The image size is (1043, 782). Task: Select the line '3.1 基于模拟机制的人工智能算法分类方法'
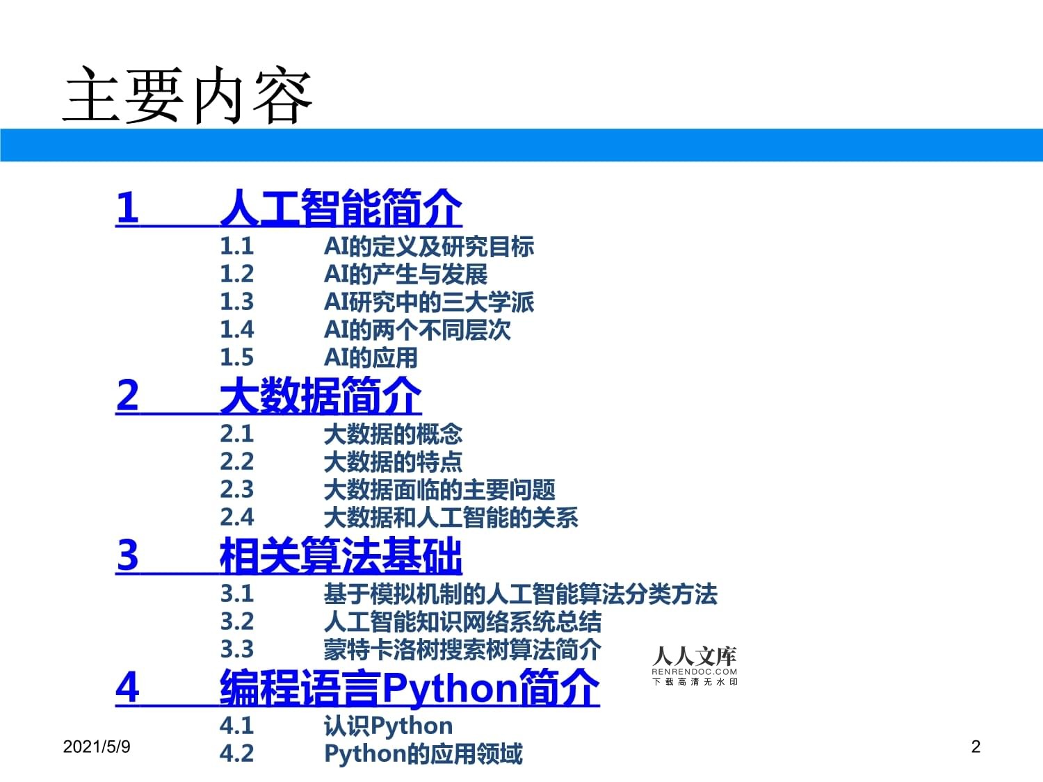coord(469,594)
